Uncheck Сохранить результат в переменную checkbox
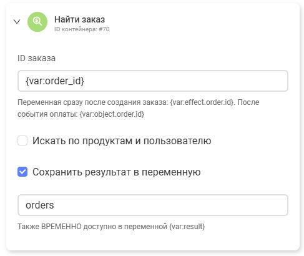The image size is (304, 256). click(22, 172)
